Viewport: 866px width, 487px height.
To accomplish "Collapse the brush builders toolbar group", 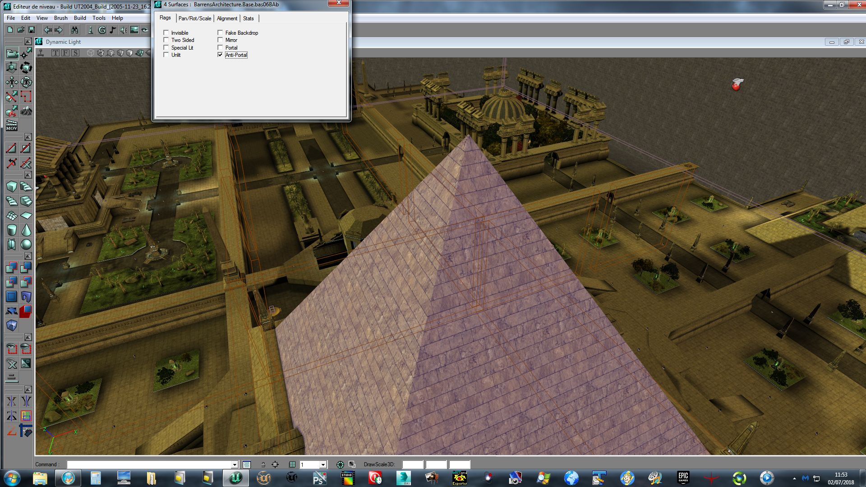I will (x=28, y=175).
